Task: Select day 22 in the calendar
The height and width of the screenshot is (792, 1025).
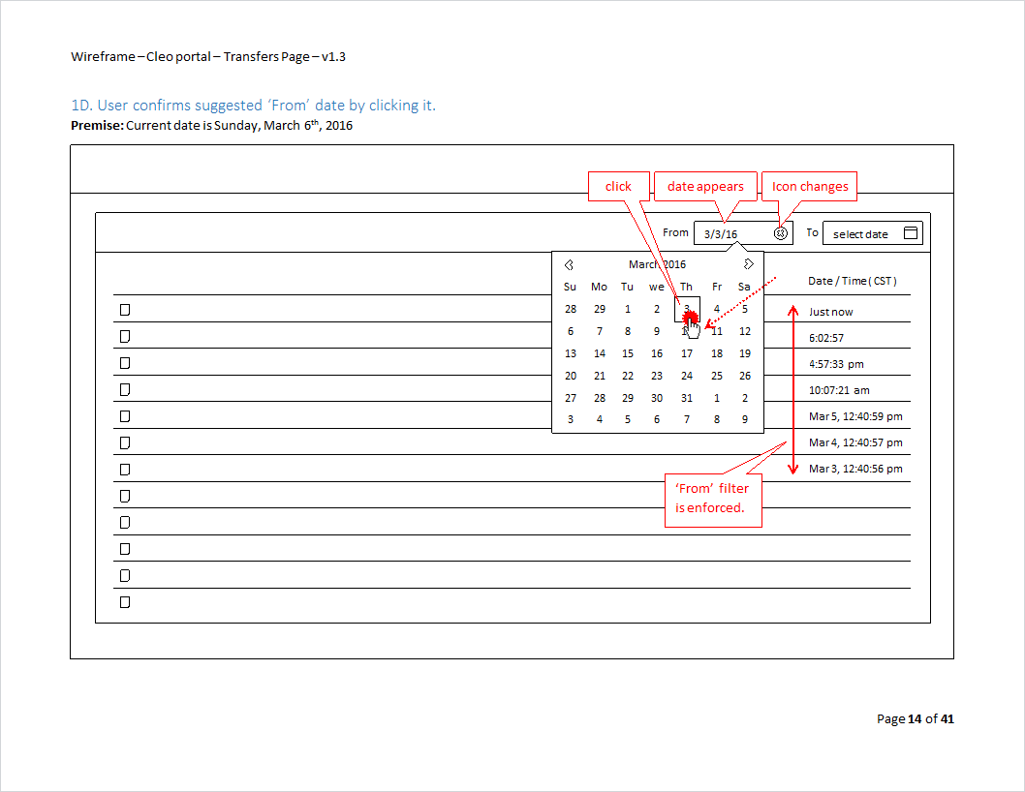Action: [x=628, y=376]
